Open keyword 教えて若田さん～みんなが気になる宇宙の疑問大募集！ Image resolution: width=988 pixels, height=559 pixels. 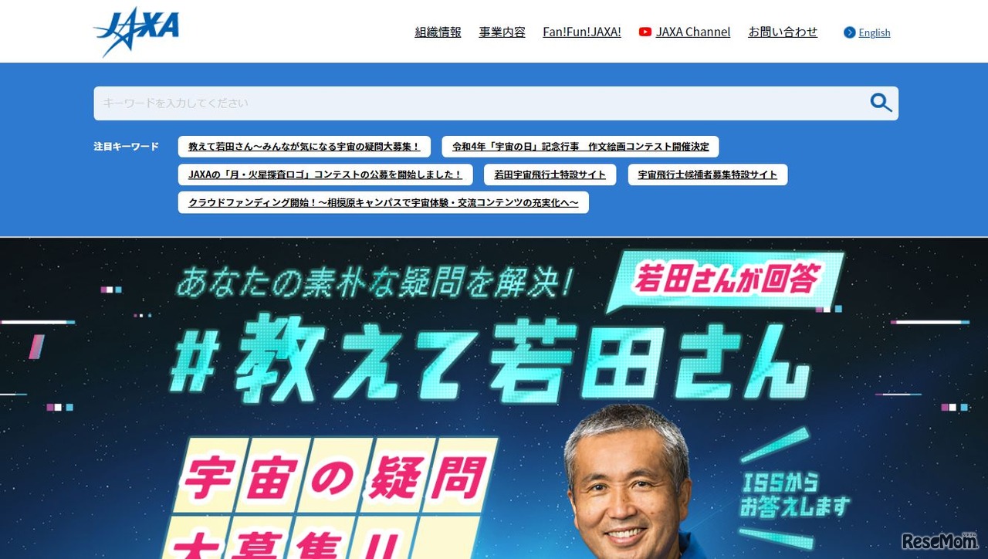click(304, 147)
